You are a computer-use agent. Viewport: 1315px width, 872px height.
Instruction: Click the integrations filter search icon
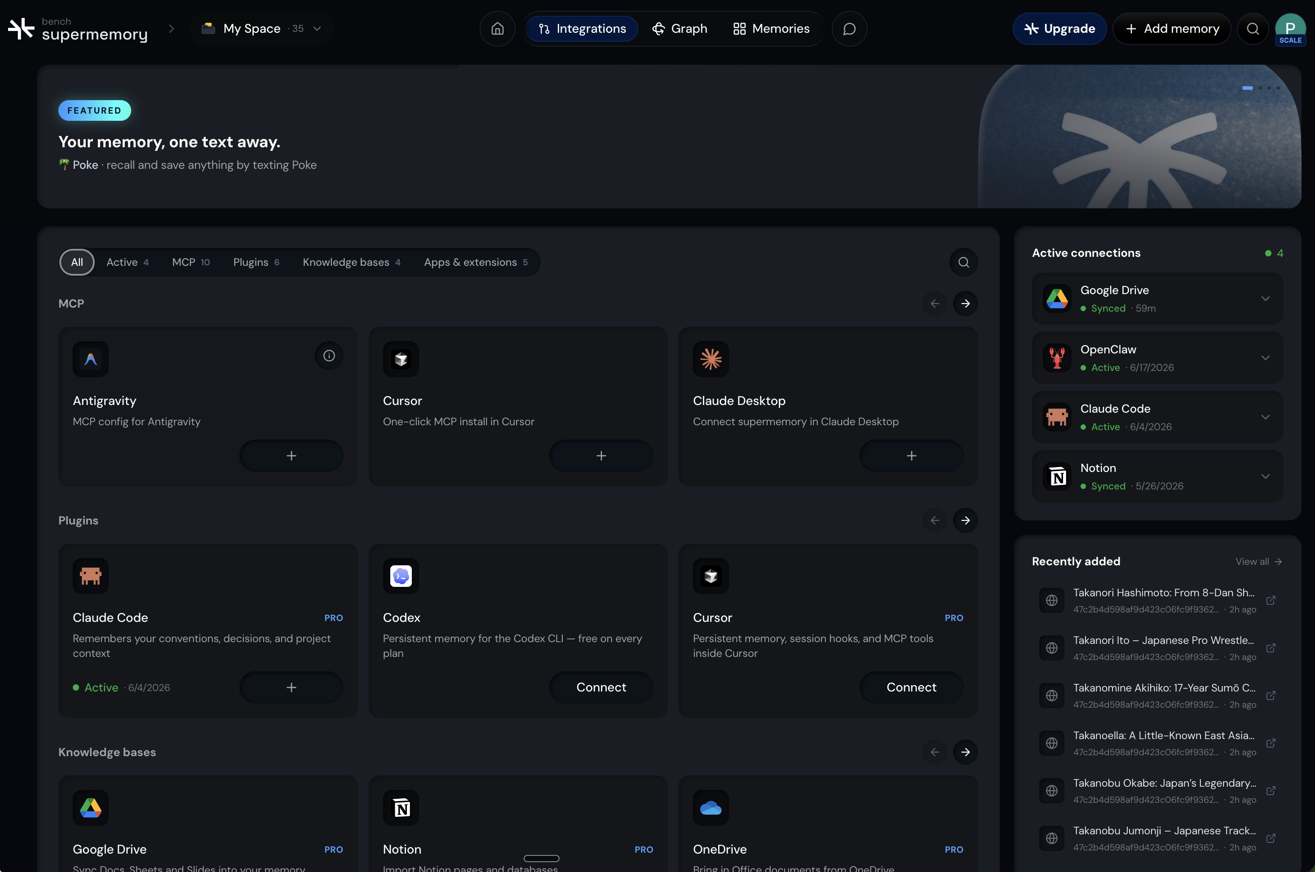click(x=963, y=262)
